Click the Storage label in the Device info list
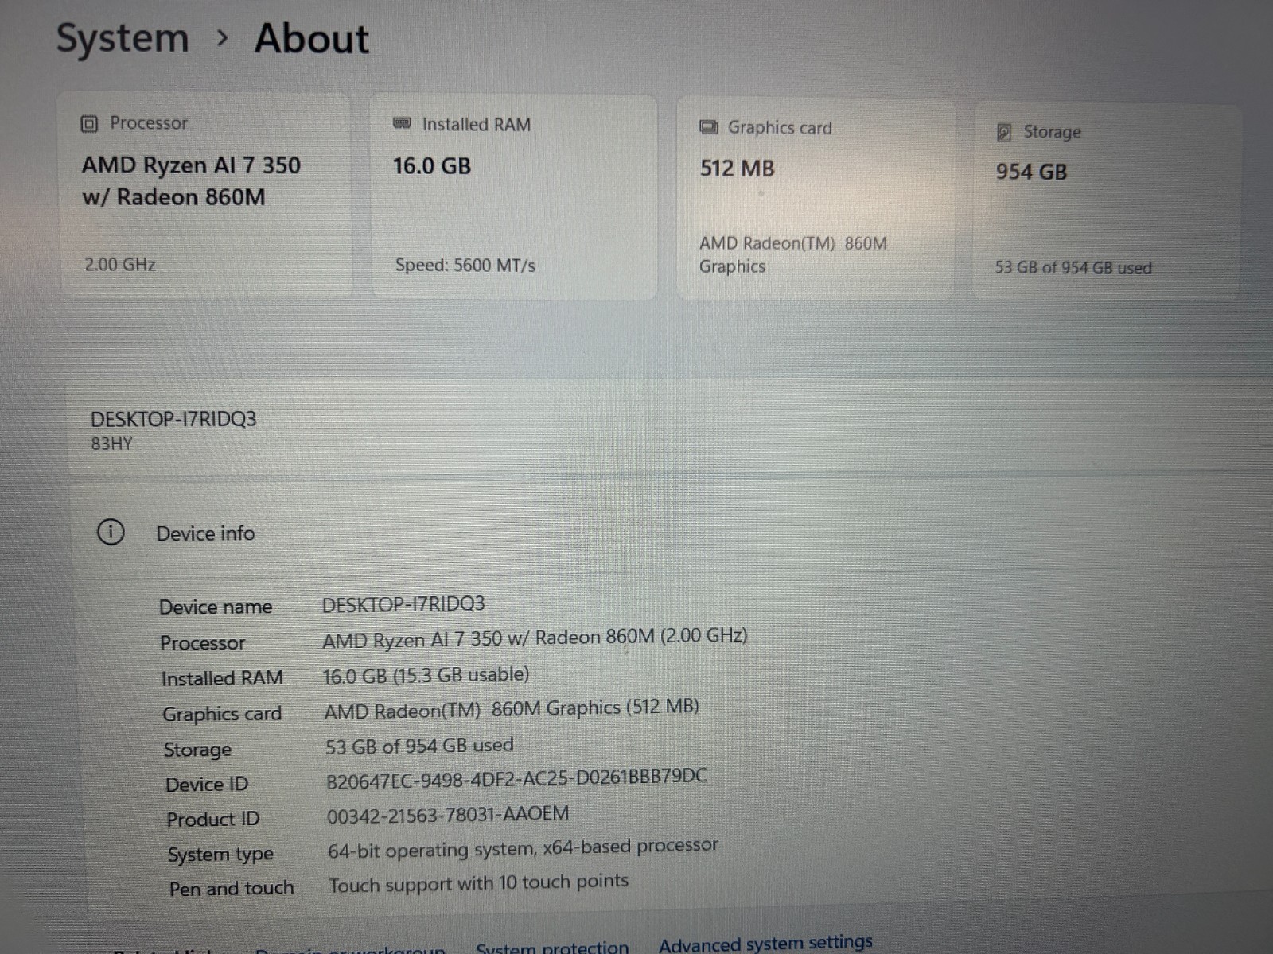 pyautogui.click(x=197, y=750)
